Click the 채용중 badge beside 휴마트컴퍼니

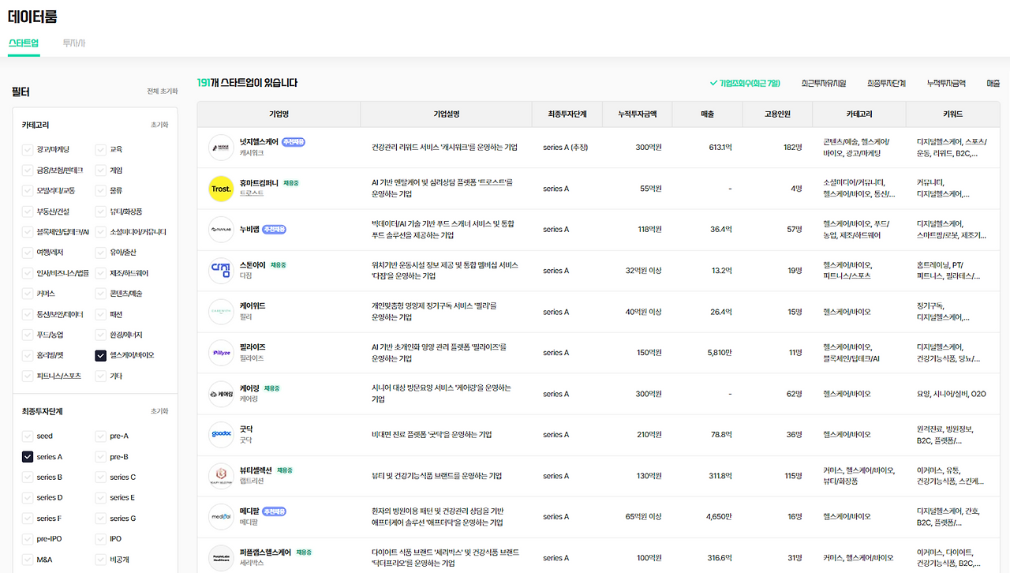point(291,183)
